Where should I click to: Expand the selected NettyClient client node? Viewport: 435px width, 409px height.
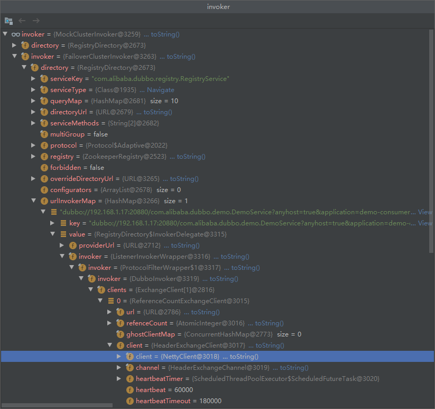click(119, 356)
